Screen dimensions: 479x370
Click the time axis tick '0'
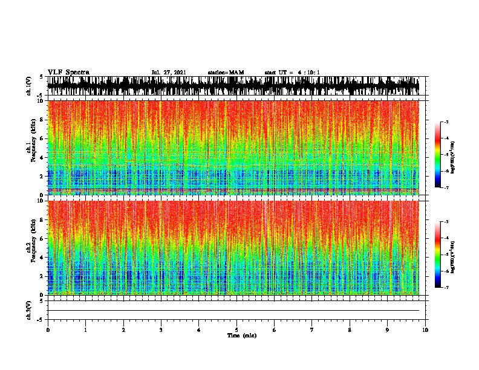48,330
